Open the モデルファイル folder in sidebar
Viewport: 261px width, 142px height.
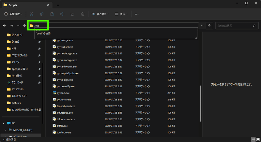pos(18,55)
